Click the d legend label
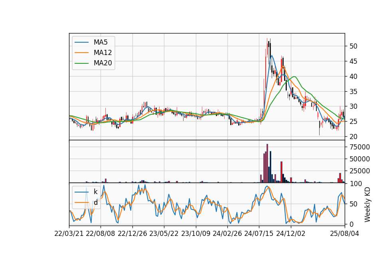The height and width of the screenshot is (275, 383). point(95,202)
